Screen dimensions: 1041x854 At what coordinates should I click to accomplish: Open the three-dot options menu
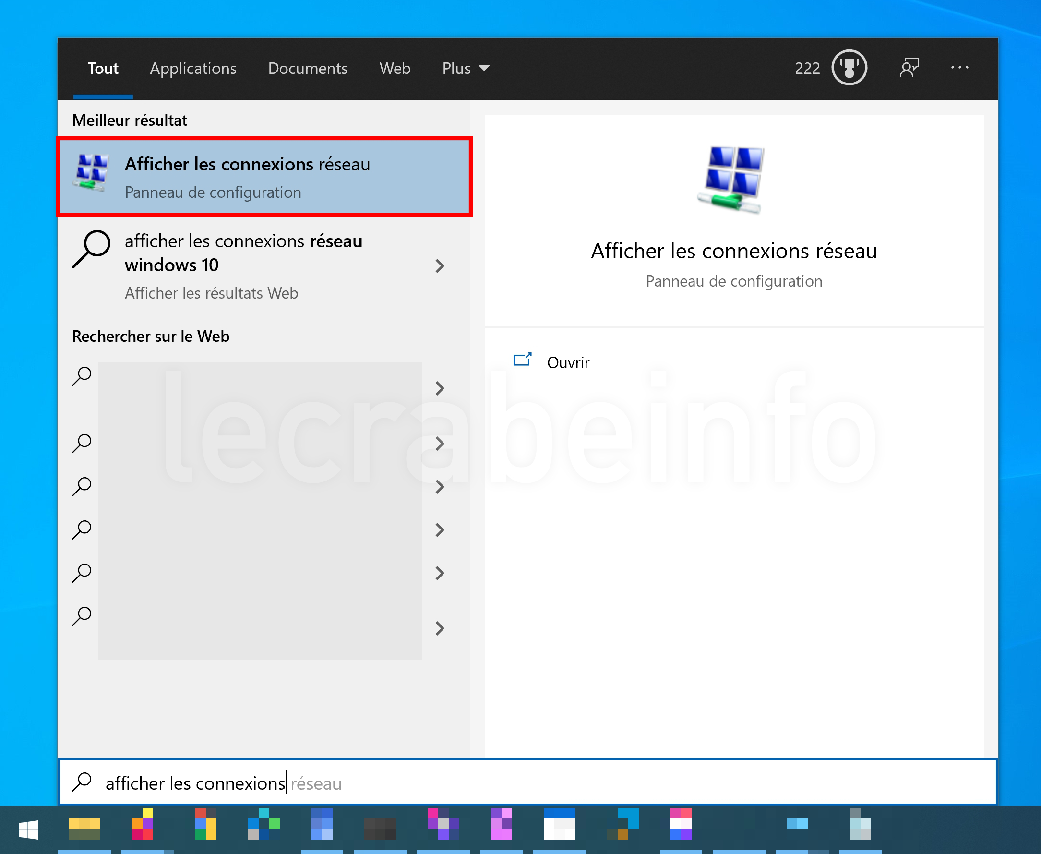(x=959, y=67)
